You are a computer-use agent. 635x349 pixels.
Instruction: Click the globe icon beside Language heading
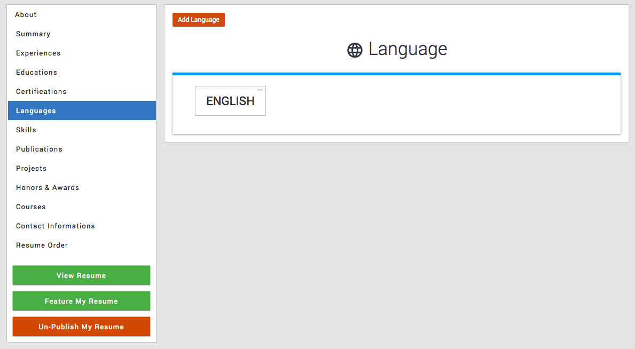[355, 50]
